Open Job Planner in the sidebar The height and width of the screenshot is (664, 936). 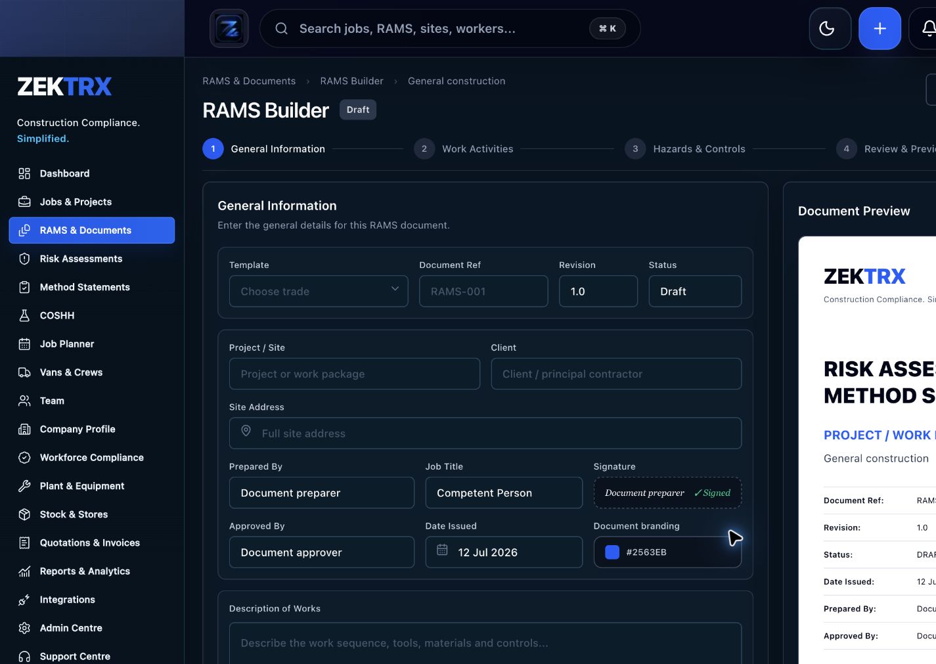[x=92, y=343]
